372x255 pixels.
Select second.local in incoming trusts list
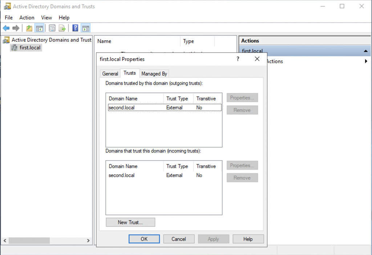(121, 175)
